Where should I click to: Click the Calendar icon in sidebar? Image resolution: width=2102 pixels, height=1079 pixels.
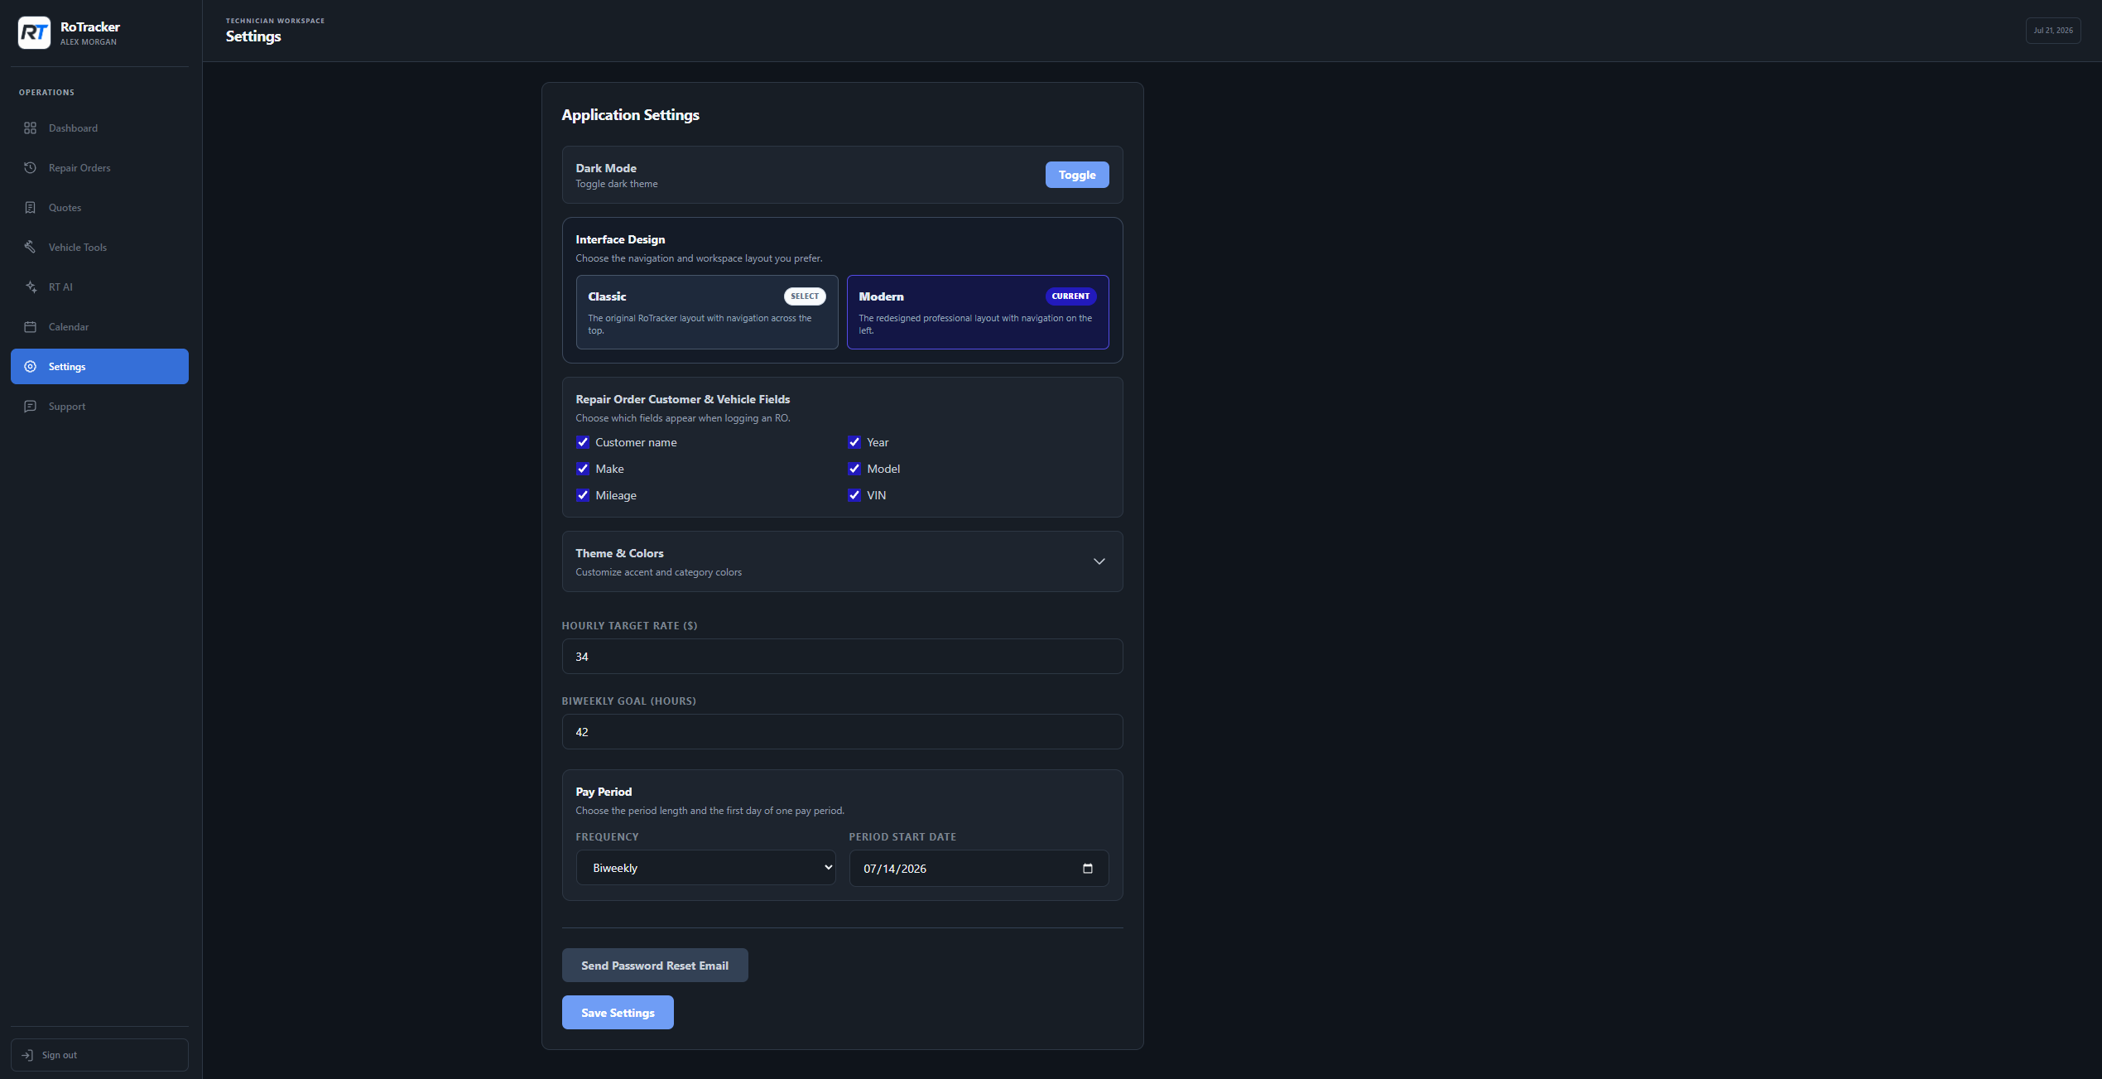31,327
